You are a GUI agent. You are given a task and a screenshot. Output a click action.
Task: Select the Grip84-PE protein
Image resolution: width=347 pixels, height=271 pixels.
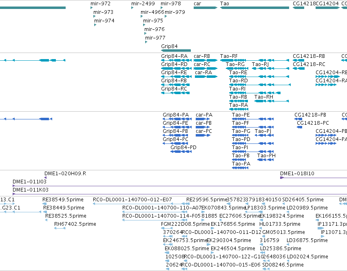[177, 127]
